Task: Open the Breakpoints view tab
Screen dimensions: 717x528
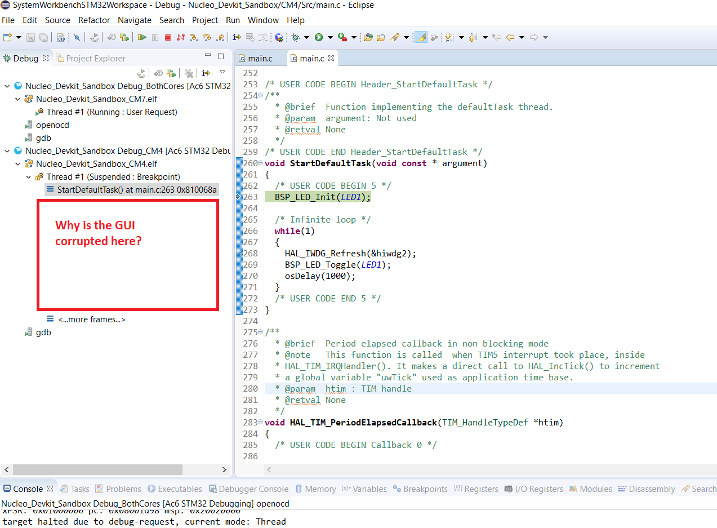Action: click(420, 489)
